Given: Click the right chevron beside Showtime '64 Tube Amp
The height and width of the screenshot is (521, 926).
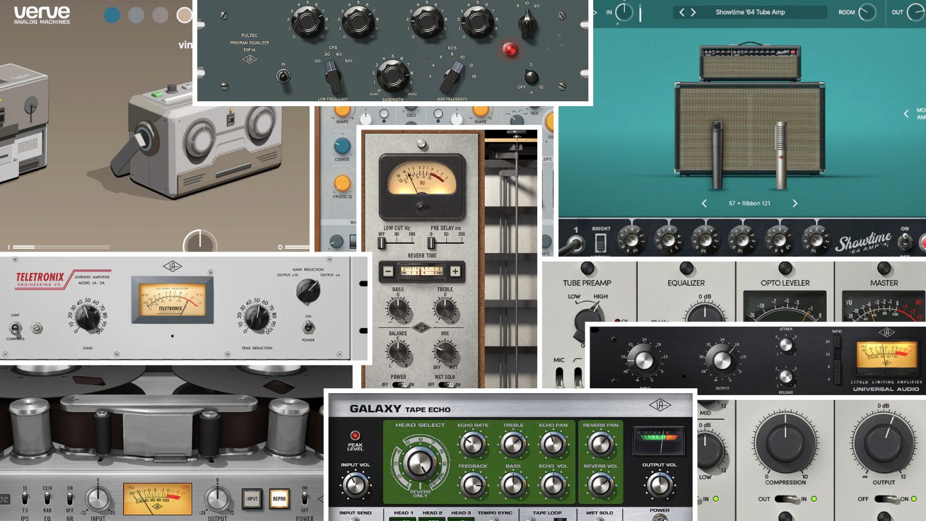Looking at the screenshot, I should click(x=693, y=11).
